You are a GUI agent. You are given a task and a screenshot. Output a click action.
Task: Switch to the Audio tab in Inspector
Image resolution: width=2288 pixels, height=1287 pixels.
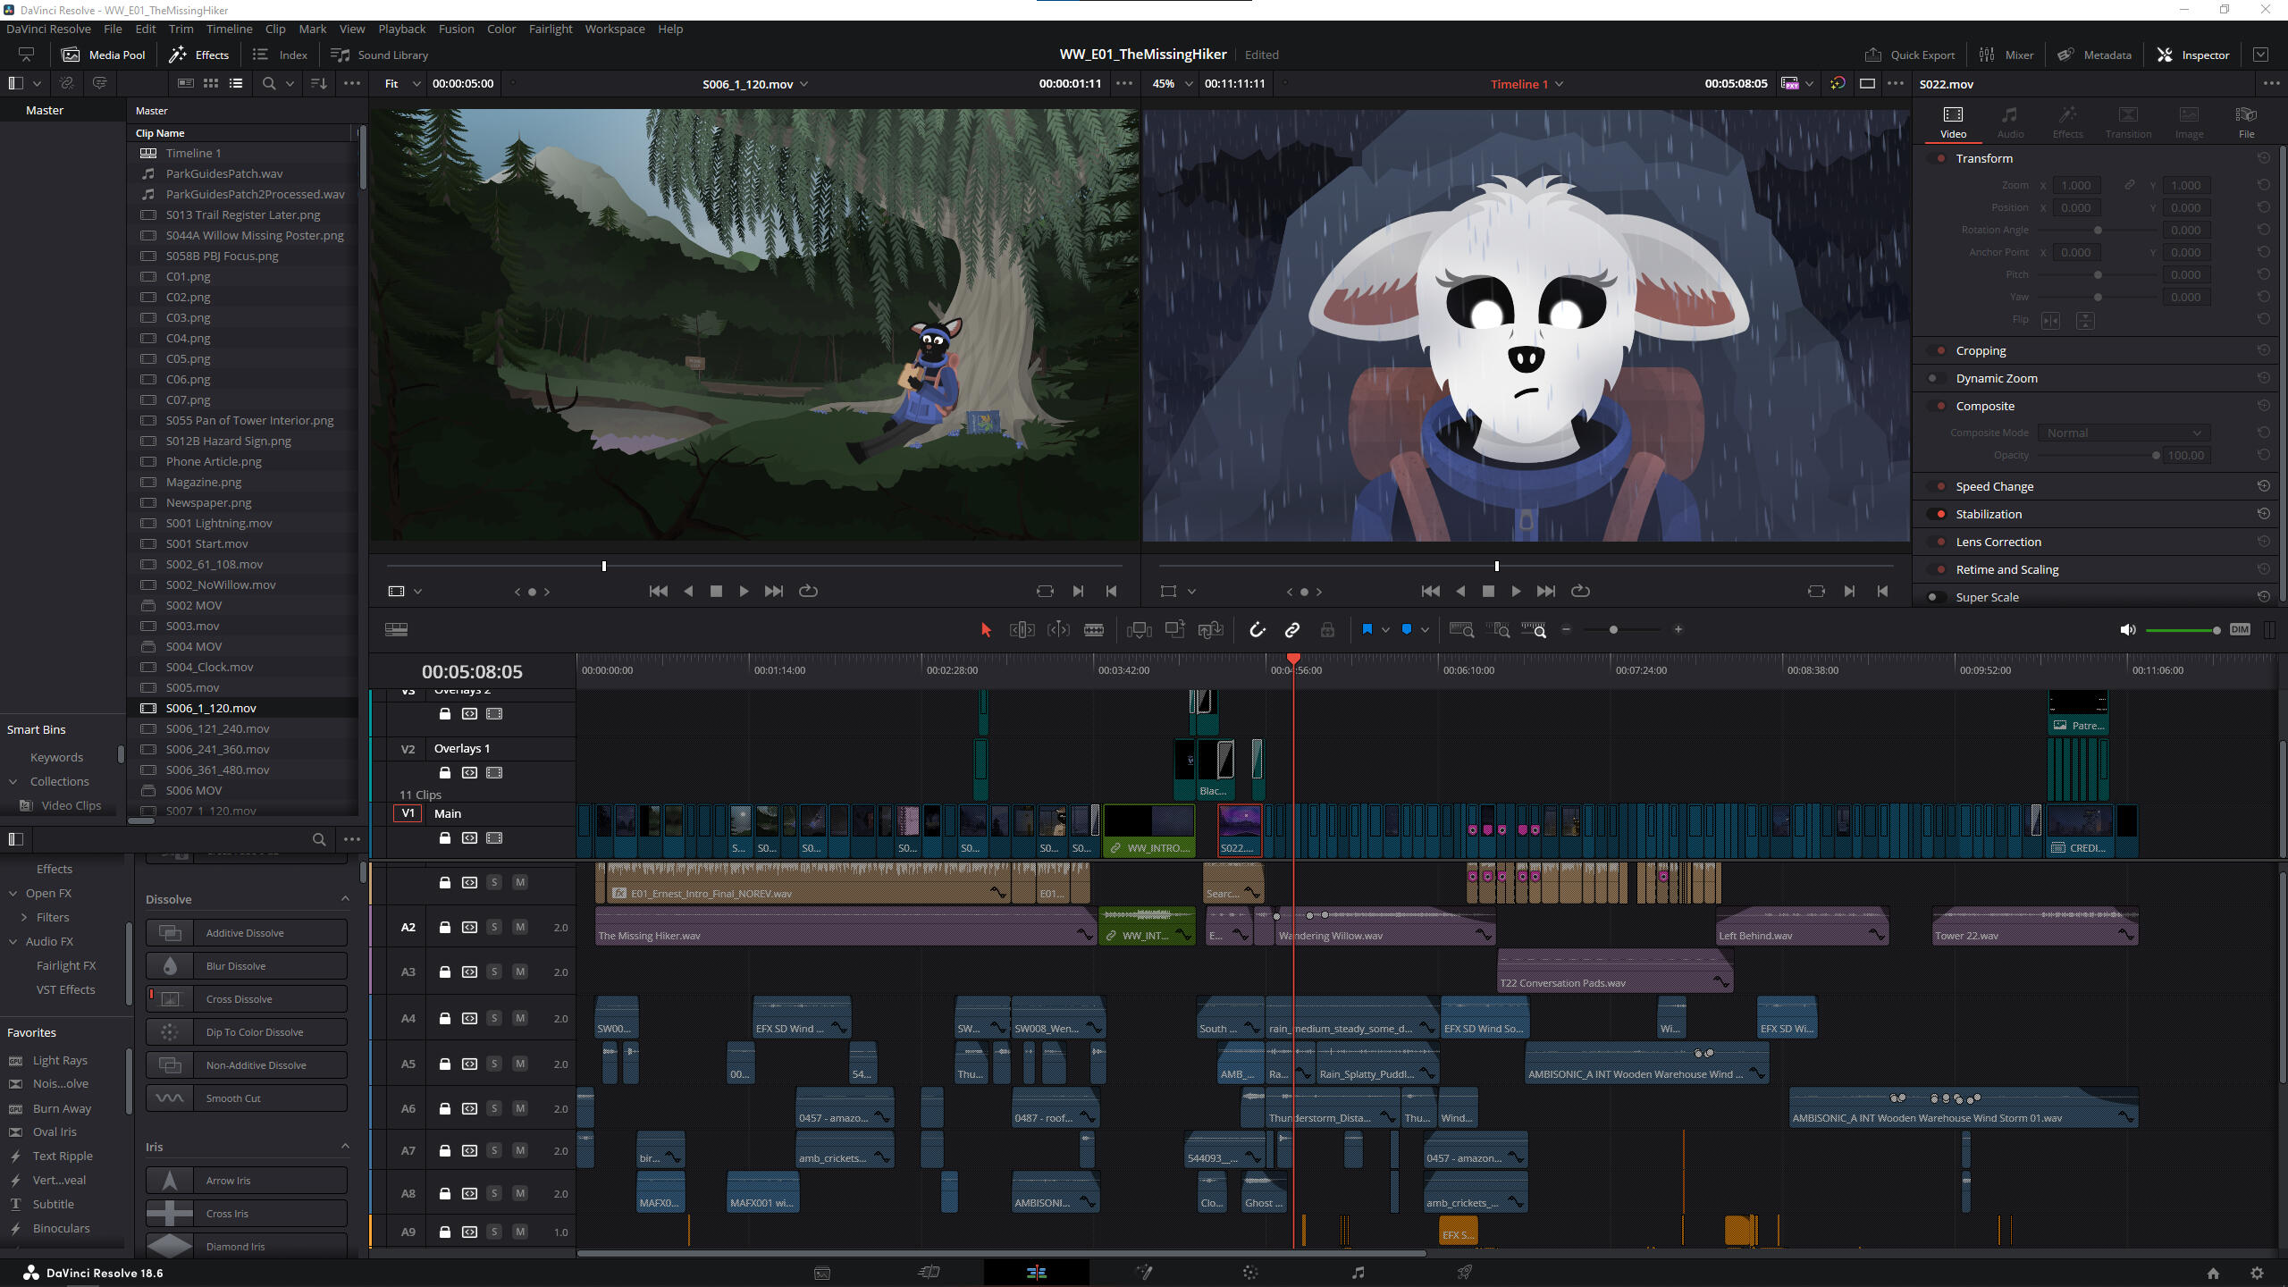click(x=2009, y=121)
